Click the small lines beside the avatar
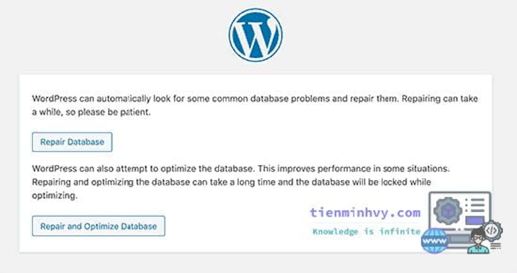Screen dimensions: 517x273 [495, 246]
